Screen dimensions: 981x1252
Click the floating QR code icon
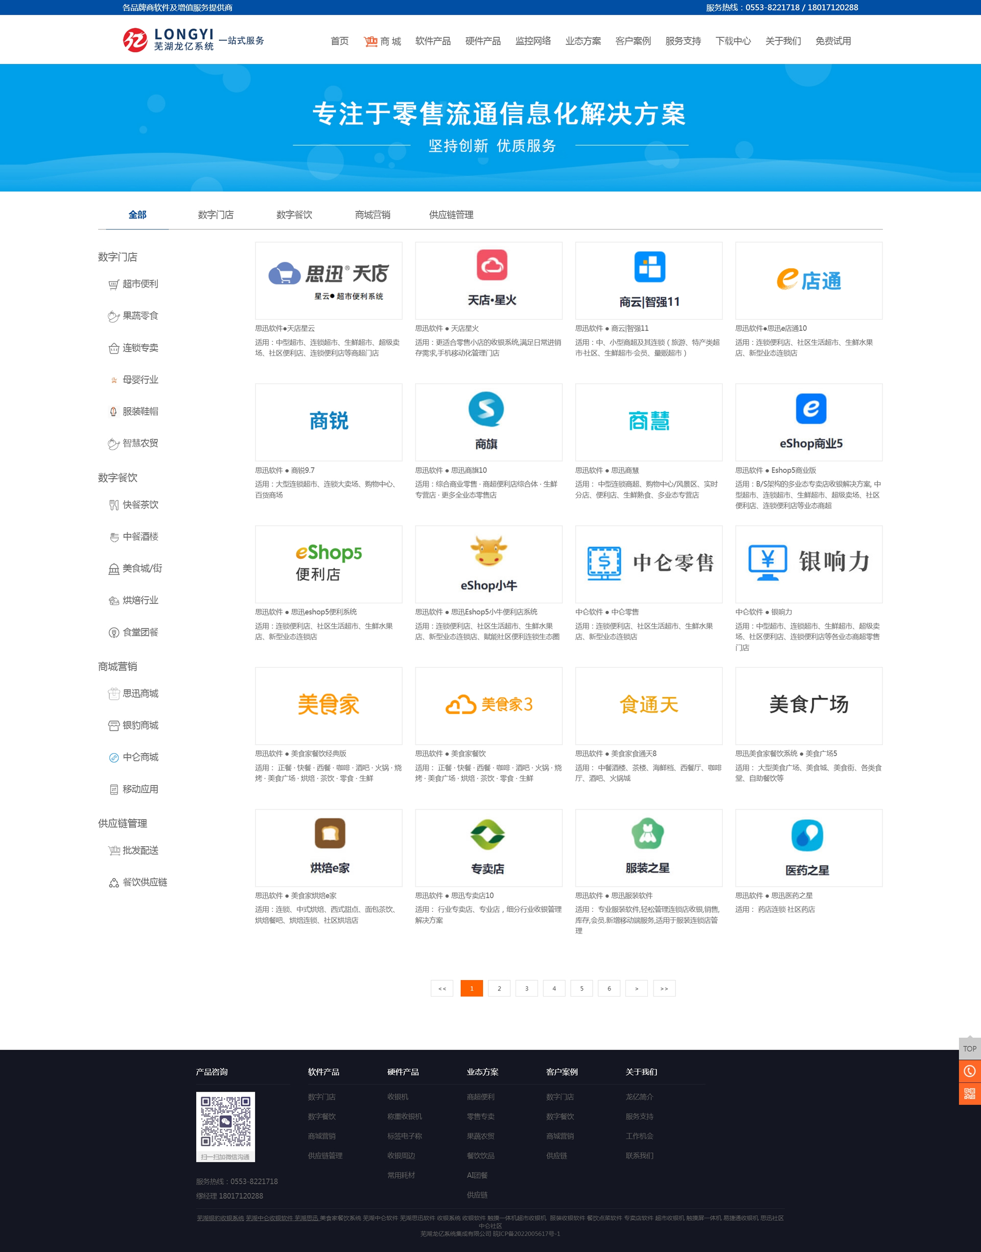tap(970, 1094)
